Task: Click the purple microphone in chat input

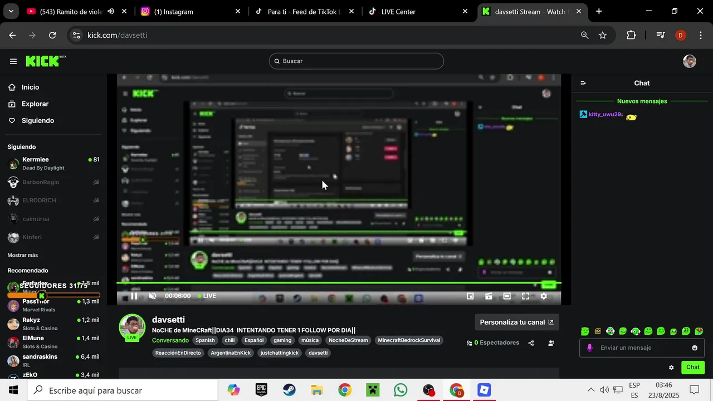Action: coord(590,348)
